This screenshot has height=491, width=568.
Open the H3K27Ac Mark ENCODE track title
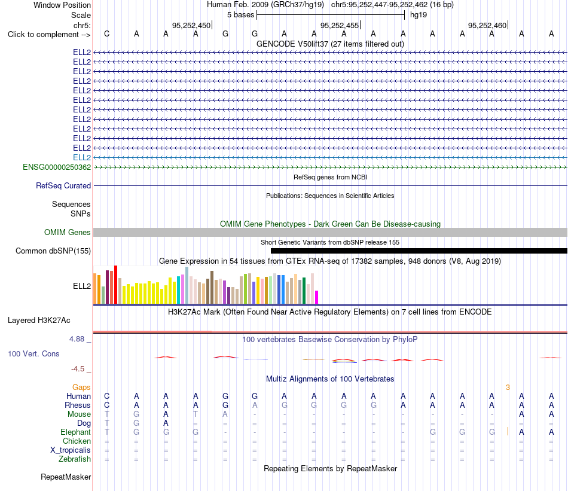click(x=330, y=312)
